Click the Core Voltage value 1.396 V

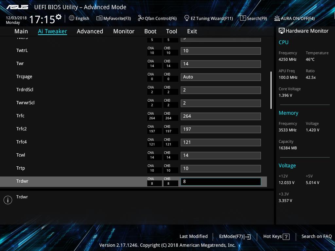(285, 95)
